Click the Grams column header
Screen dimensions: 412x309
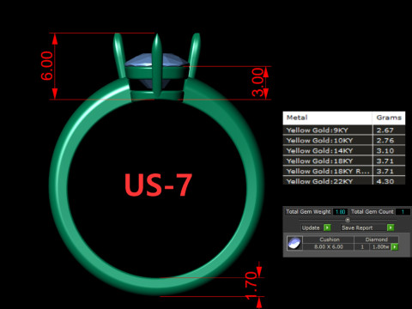[x=389, y=118]
